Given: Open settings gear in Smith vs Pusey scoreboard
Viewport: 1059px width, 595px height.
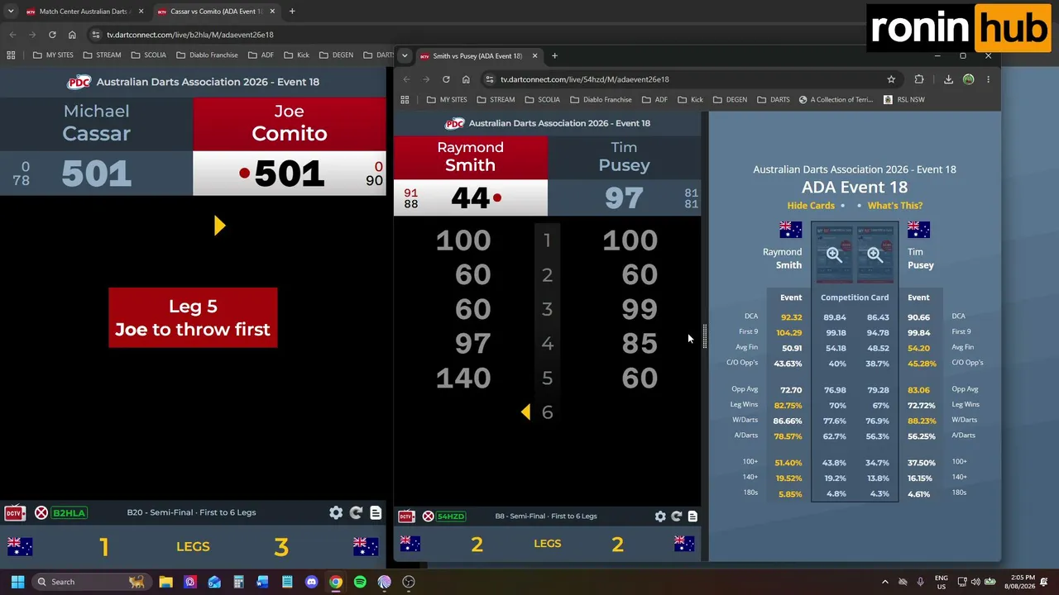Looking at the screenshot, I should click(x=660, y=516).
